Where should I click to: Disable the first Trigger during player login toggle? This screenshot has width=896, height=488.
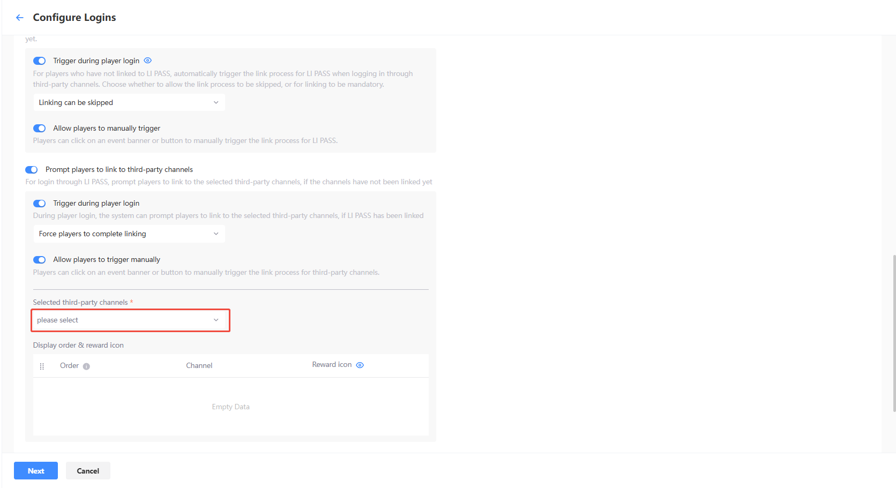pos(39,61)
